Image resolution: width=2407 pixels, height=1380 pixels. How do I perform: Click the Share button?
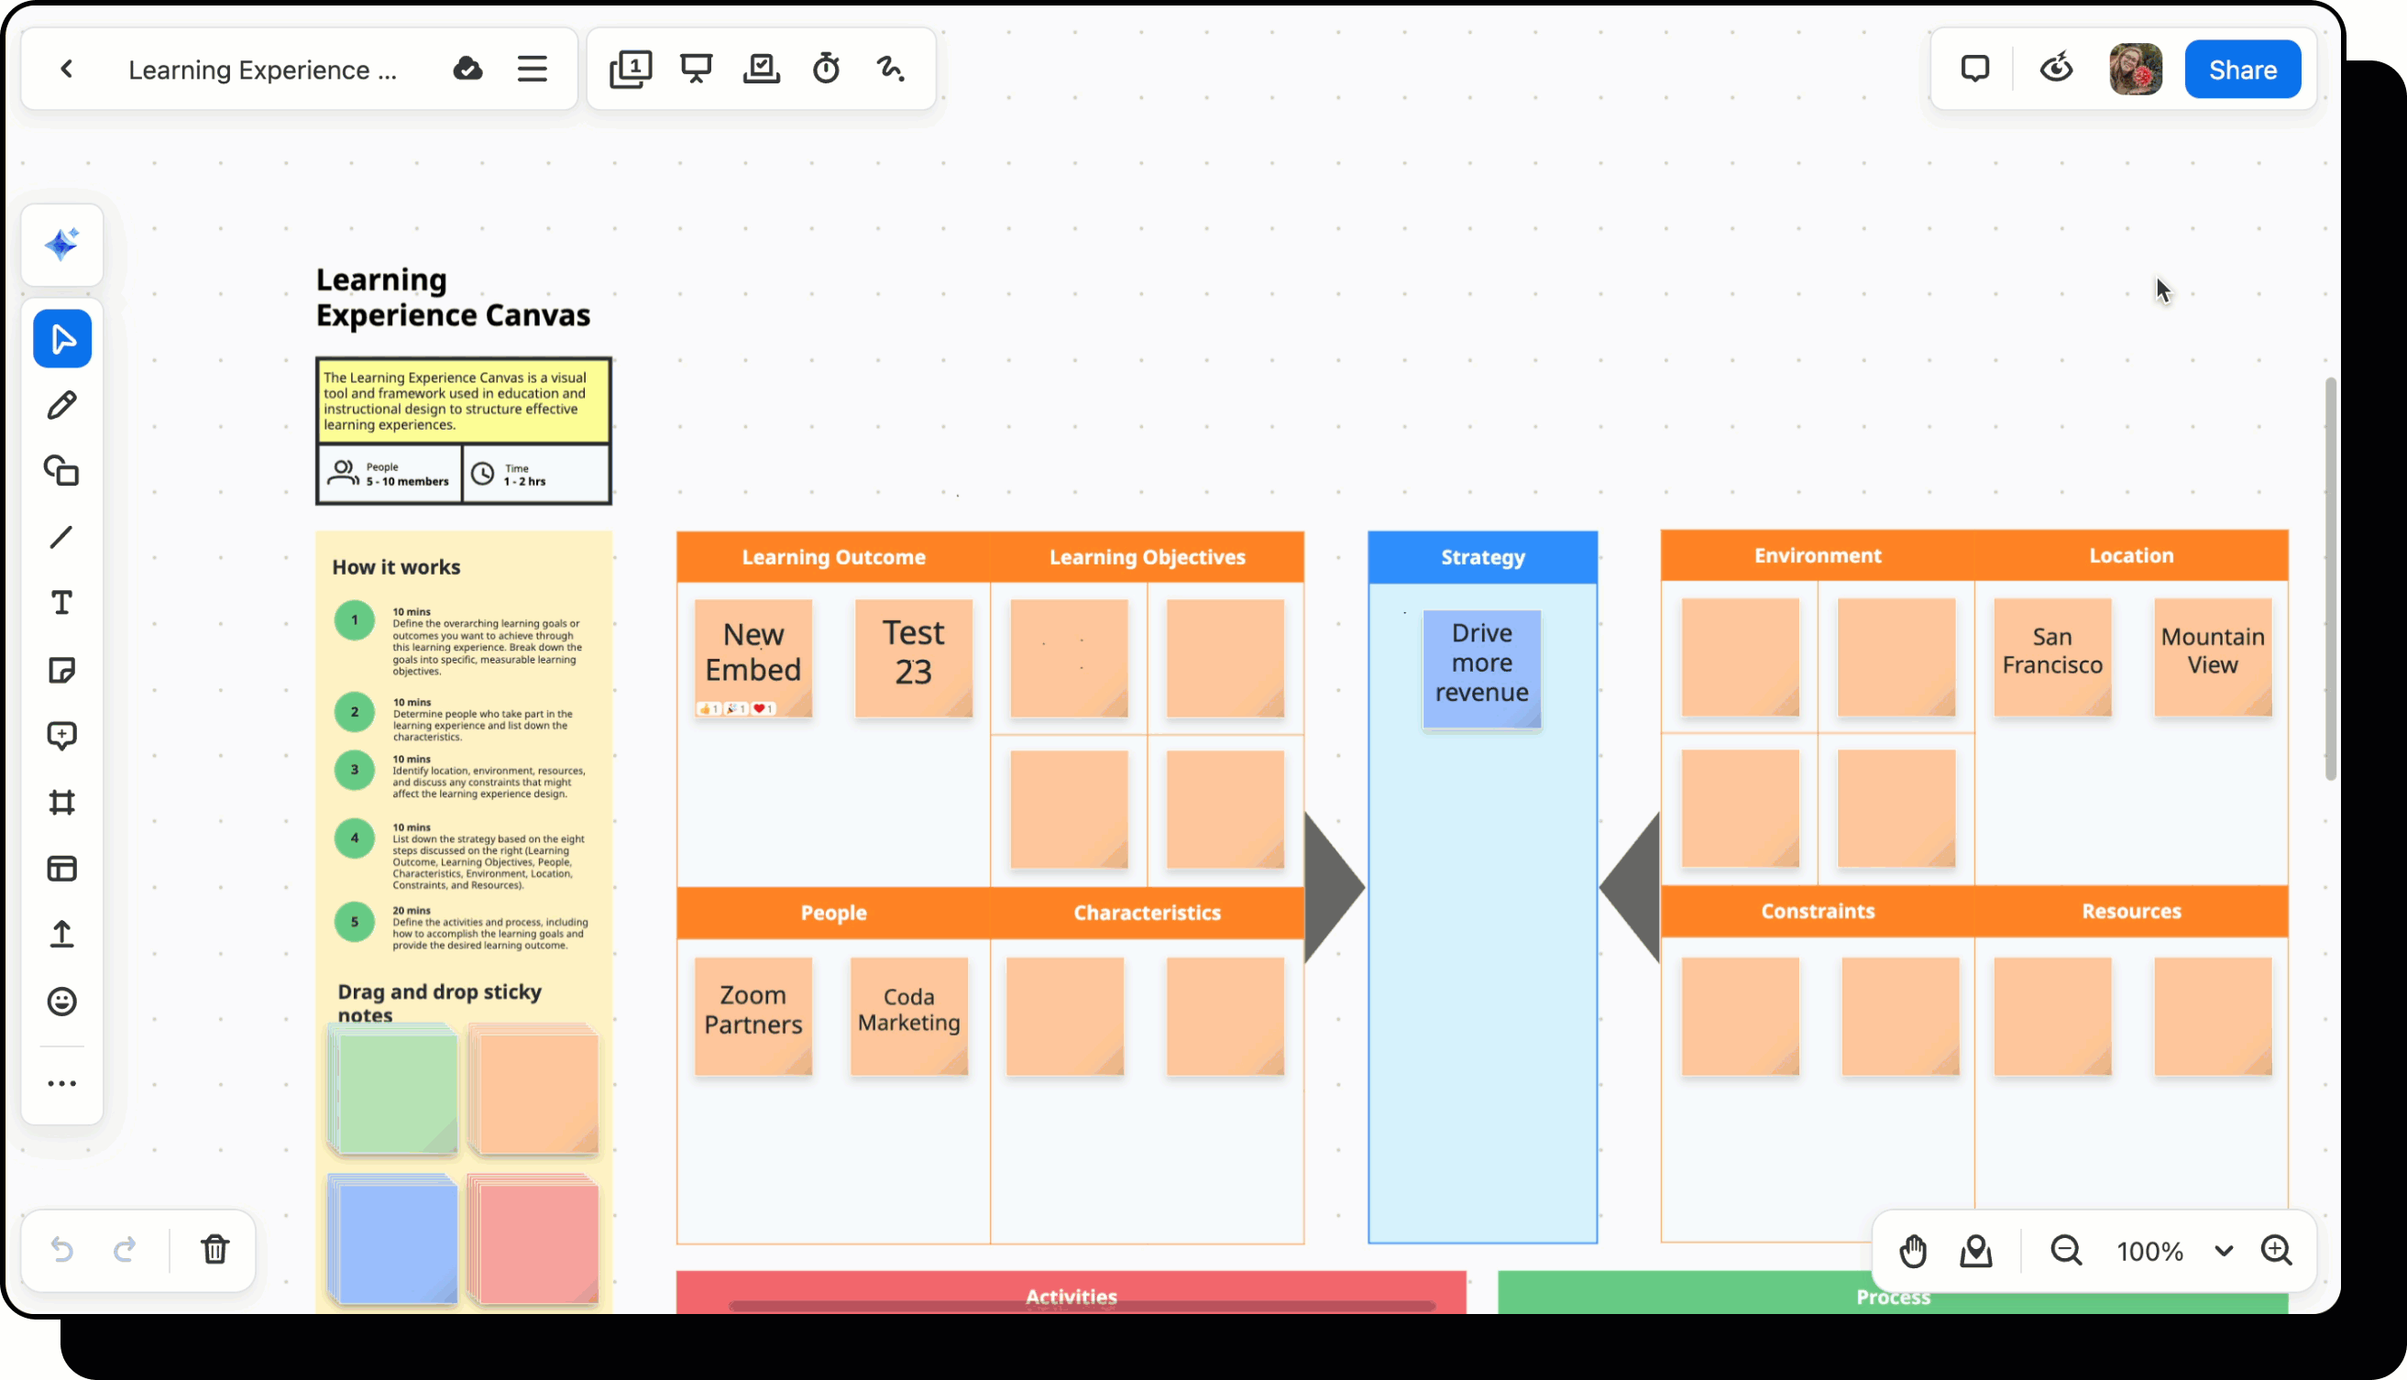(2243, 68)
